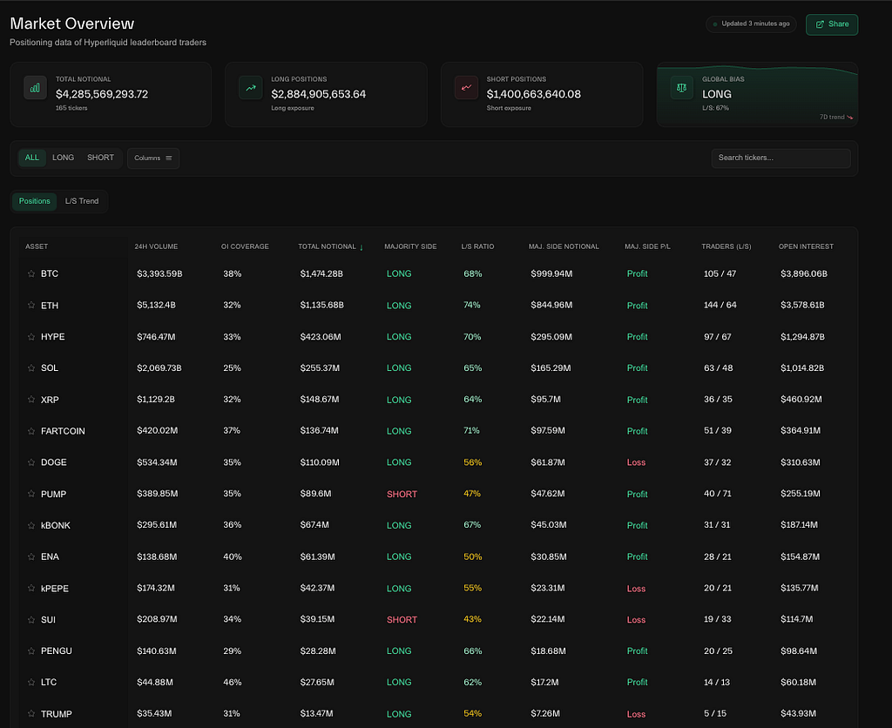Favorite the HYPE asset star
892x728 pixels.
(31, 337)
